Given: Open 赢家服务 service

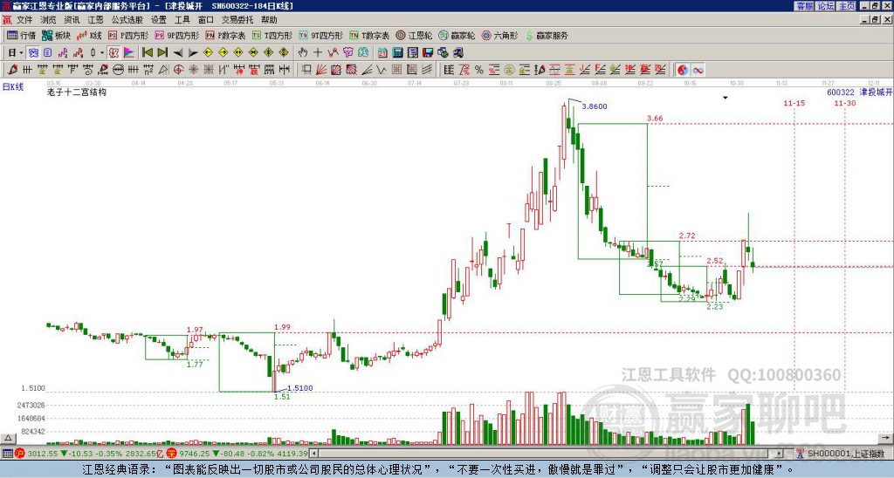Looking at the screenshot, I should click(547, 35).
